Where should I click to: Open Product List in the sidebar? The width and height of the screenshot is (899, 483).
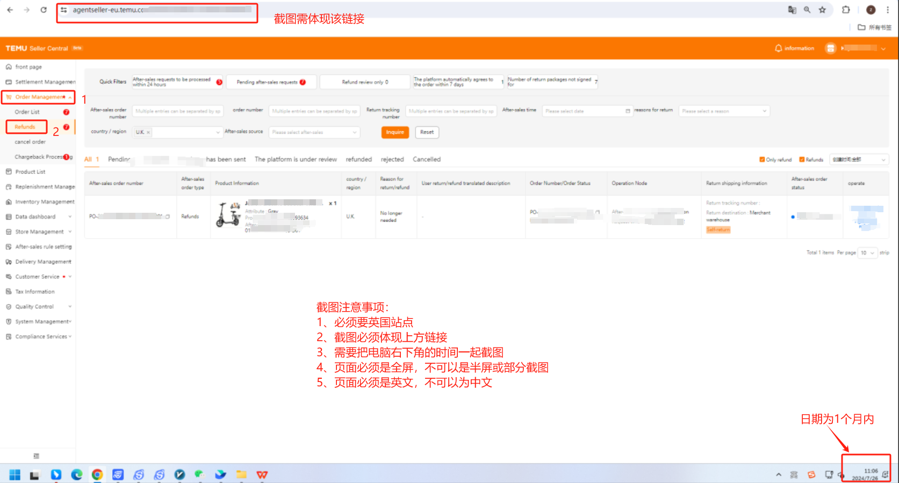click(30, 172)
